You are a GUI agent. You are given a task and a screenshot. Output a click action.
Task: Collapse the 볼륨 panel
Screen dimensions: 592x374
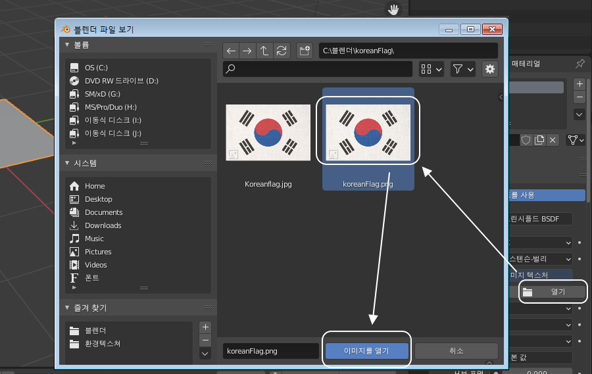click(x=67, y=45)
